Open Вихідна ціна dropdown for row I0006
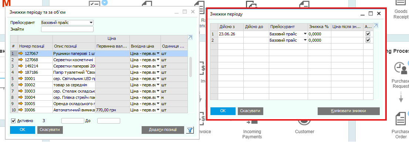 tap(158, 110)
